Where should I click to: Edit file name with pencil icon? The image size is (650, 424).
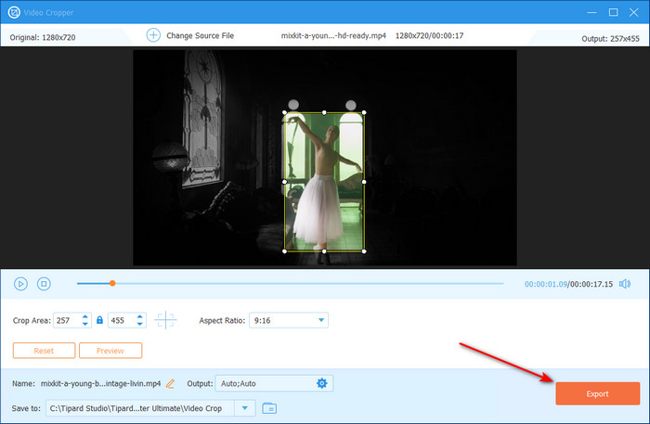[170, 383]
